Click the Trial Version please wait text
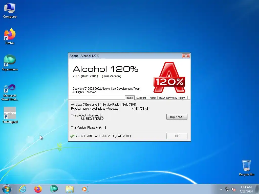259x194 pixels. 89,128
